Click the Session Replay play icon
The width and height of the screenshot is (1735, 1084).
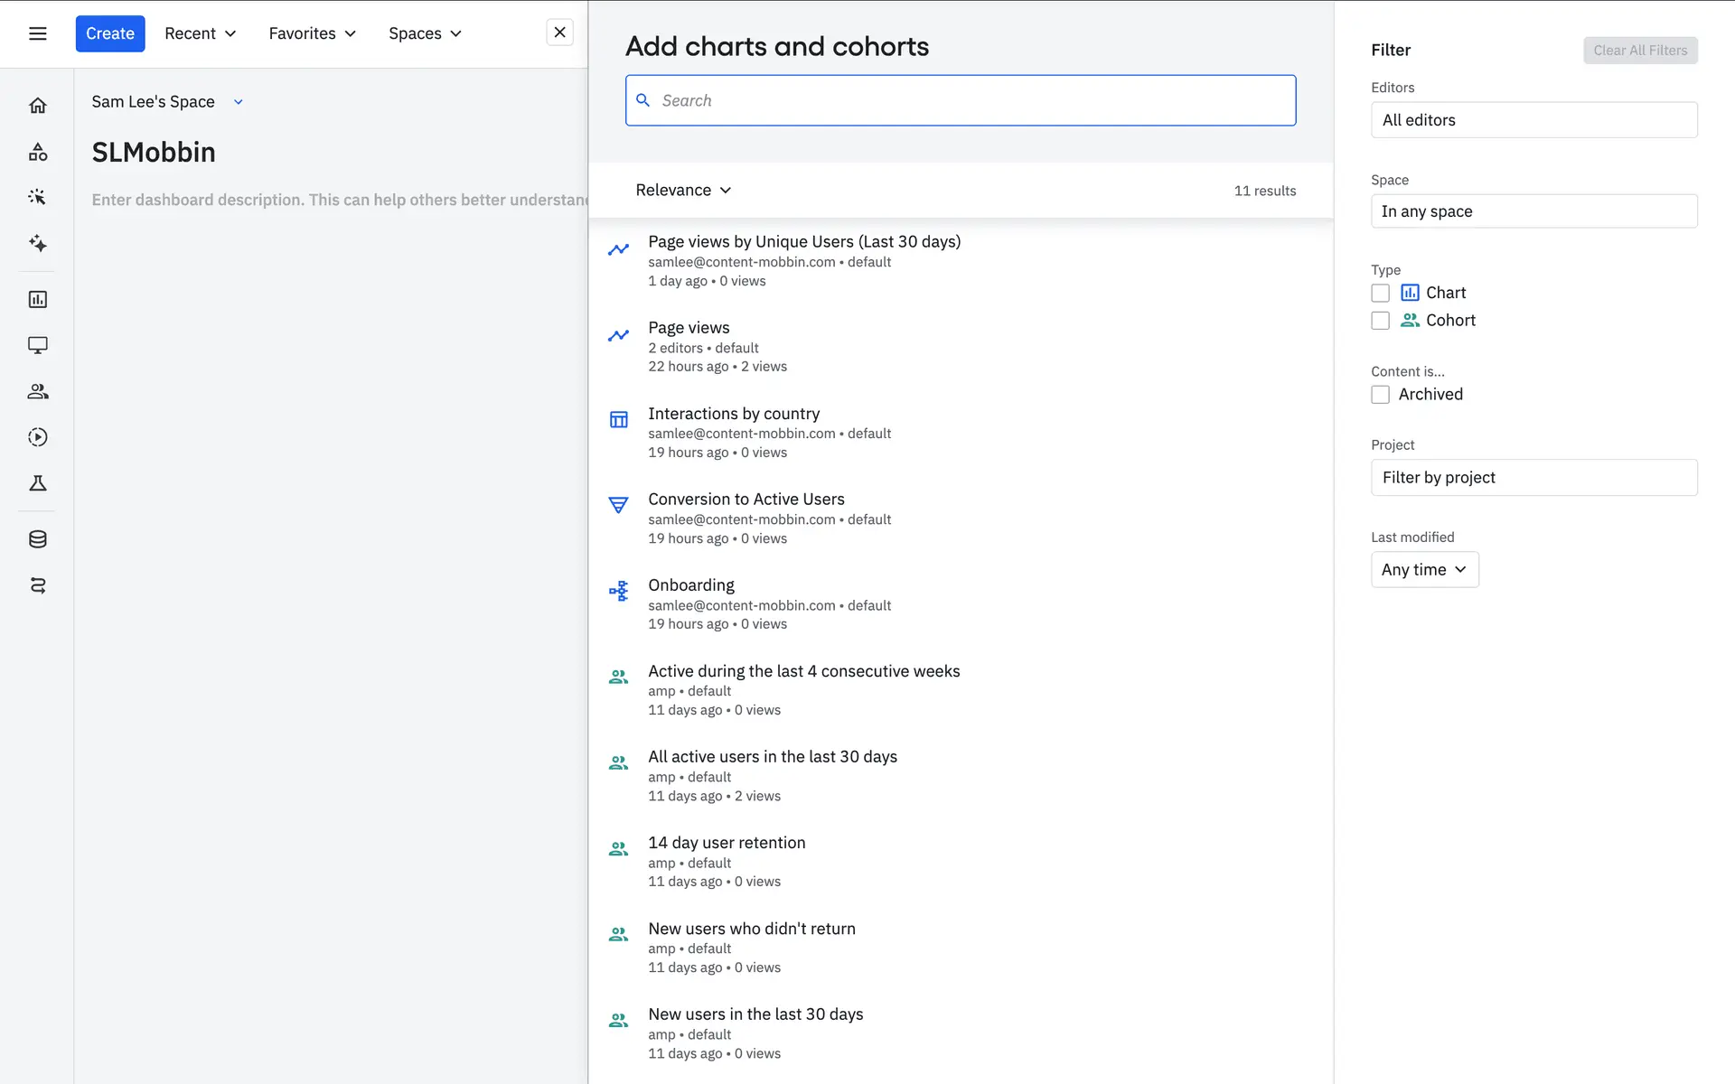(x=37, y=437)
